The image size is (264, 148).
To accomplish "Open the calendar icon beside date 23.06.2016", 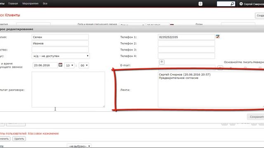I will point(61,65).
